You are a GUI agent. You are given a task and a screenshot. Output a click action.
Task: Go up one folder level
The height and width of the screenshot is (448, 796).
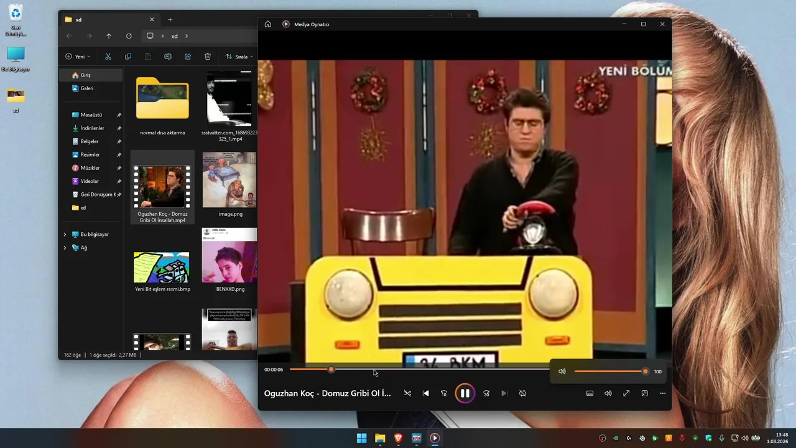[x=109, y=36]
